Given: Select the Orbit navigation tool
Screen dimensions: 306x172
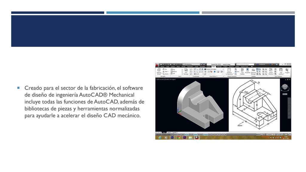Looking at the screenshot, I should 165,72.
